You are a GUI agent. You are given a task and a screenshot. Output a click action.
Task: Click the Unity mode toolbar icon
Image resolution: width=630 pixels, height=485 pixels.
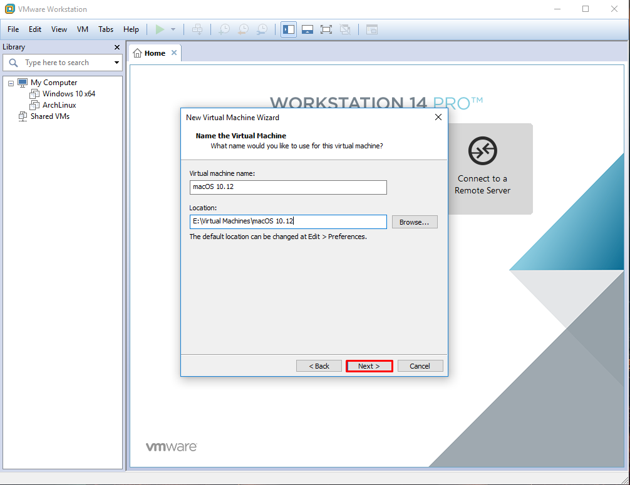pyautogui.click(x=345, y=29)
